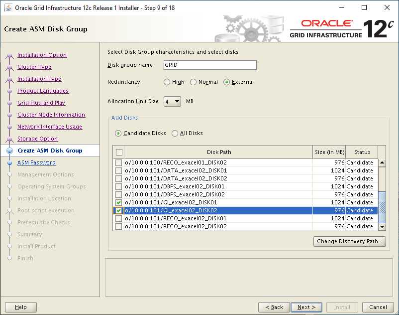Click the step bullet beside Network Interface Usage

click(x=9, y=127)
